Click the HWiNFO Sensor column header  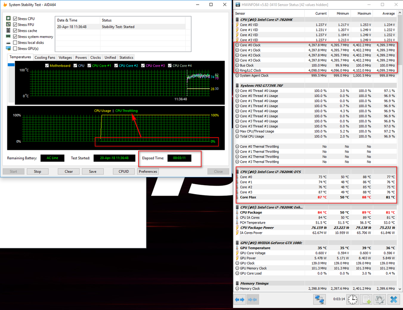pos(269,14)
